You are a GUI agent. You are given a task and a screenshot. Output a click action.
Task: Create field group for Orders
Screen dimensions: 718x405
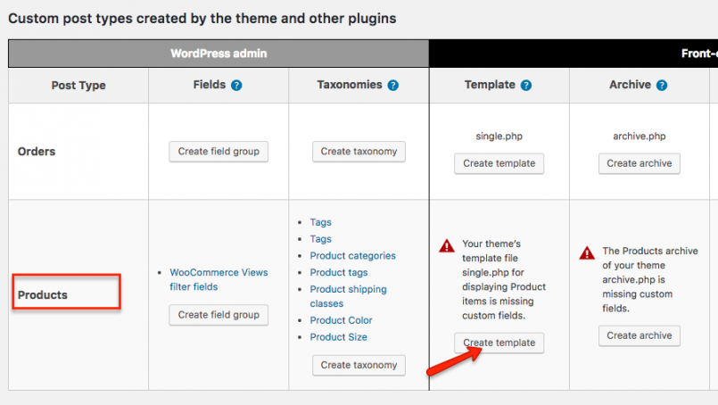tap(219, 152)
